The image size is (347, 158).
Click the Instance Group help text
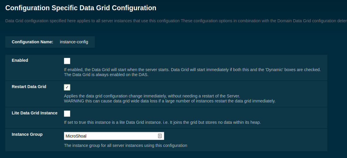tap(125, 145)
